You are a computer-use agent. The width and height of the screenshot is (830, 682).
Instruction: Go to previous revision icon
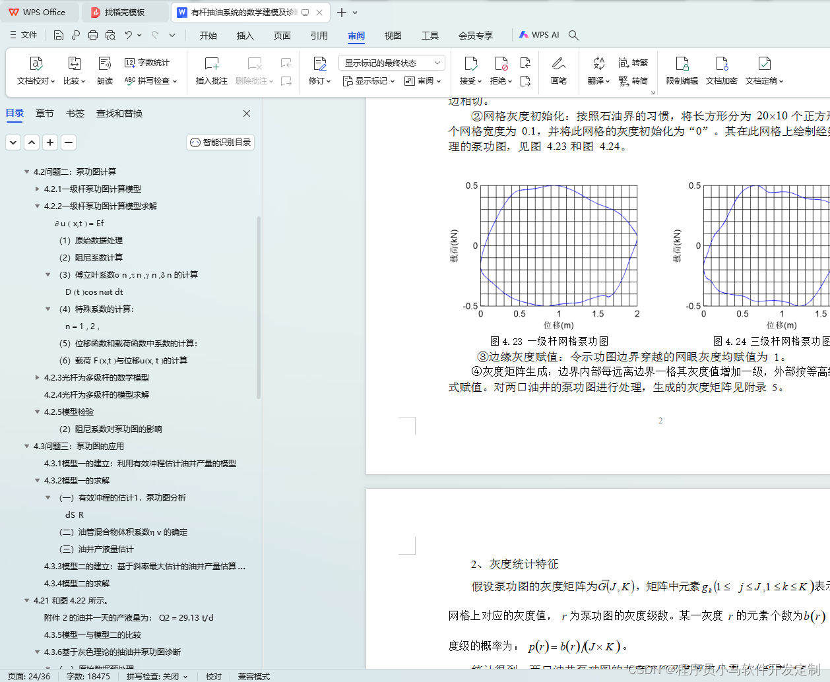525,63
